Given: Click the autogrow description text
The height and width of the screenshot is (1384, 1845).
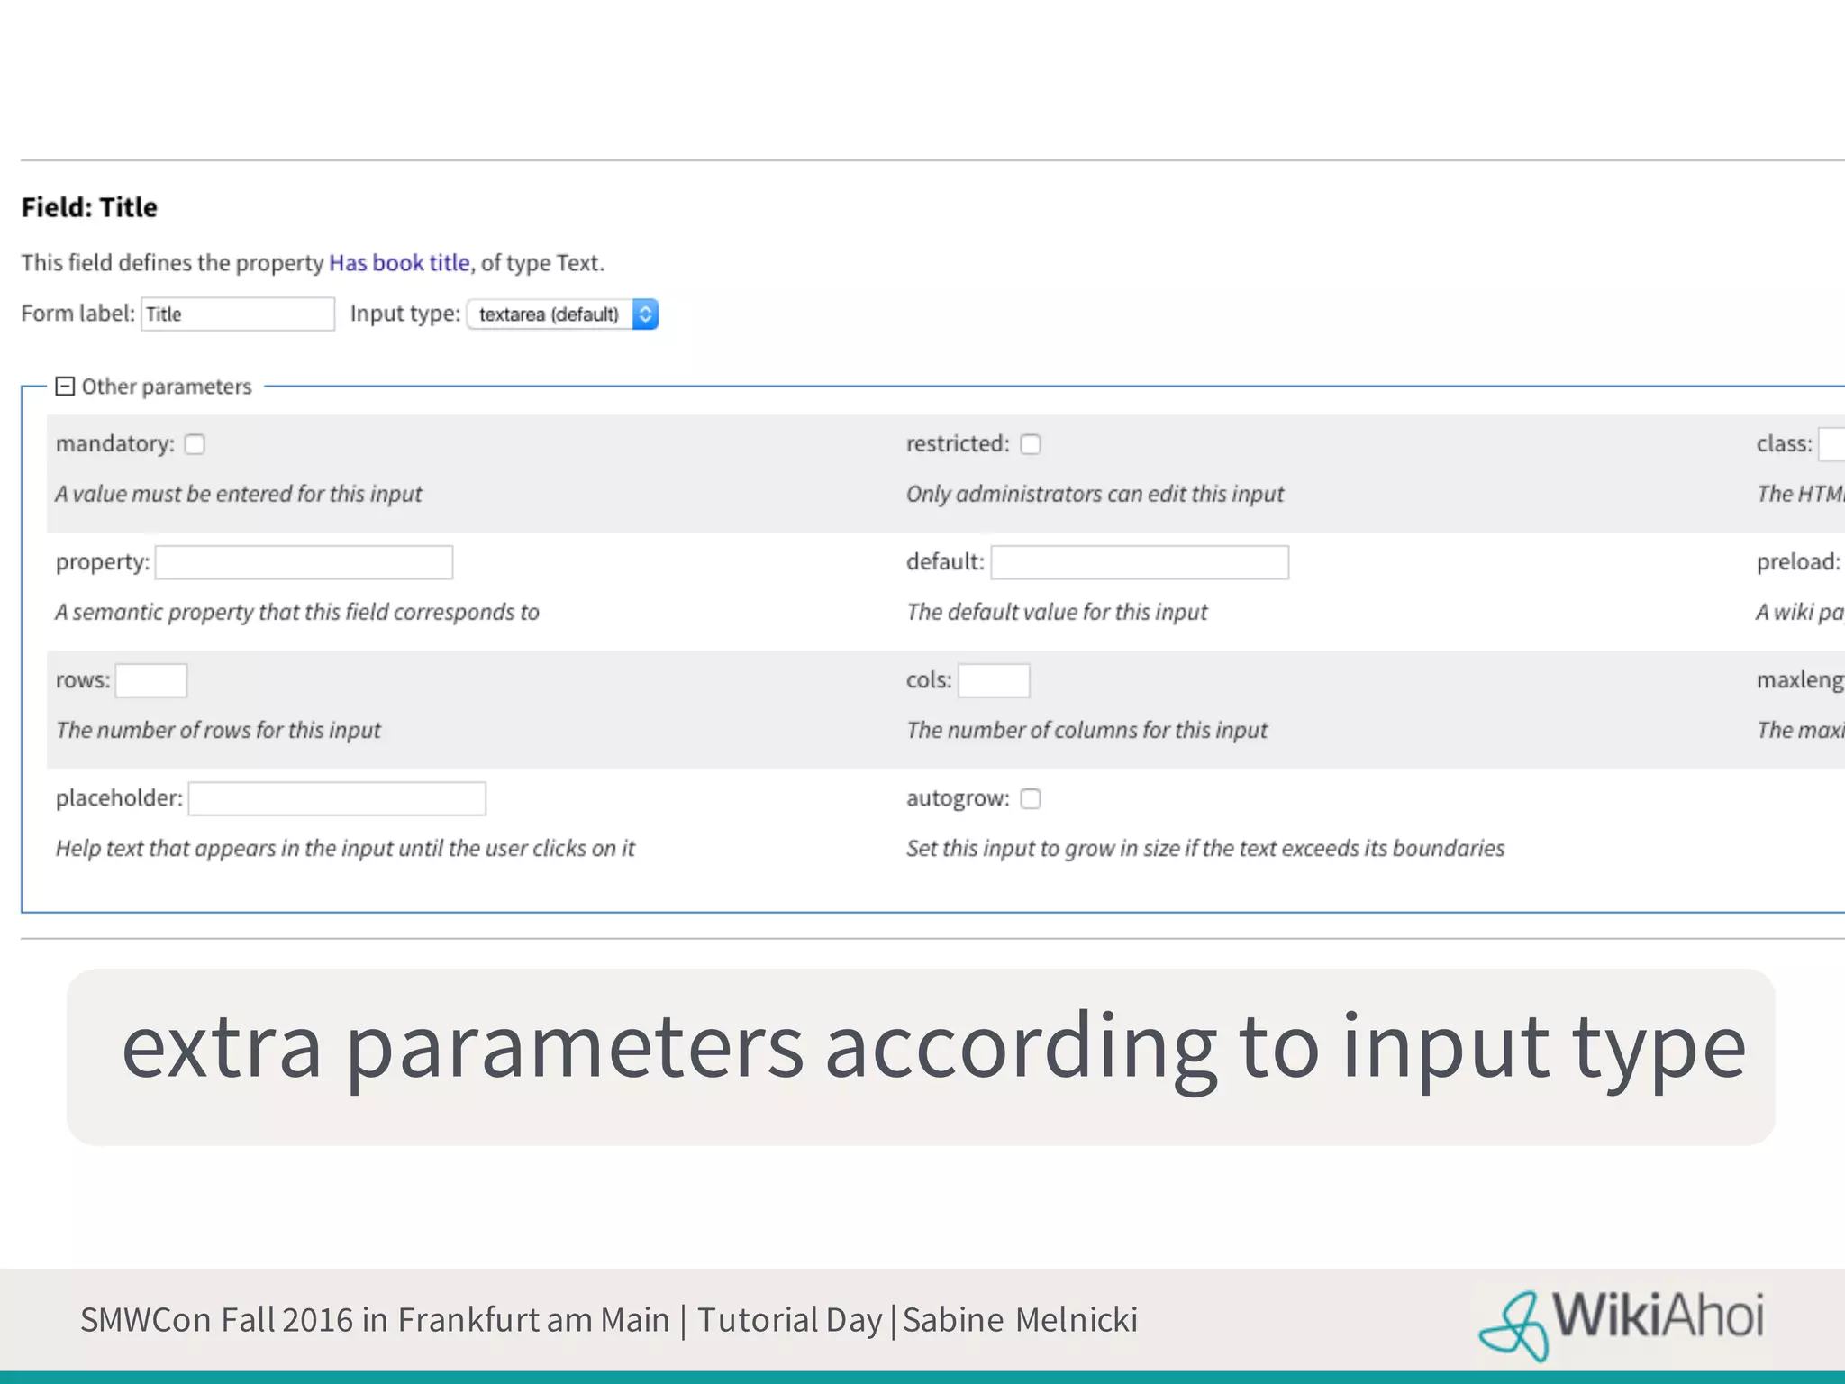Looking at the screenshot, I should point(1205,848).
